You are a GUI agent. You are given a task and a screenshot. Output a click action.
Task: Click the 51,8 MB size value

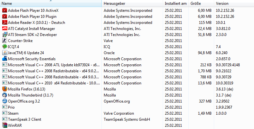click(x=205, y=35)
